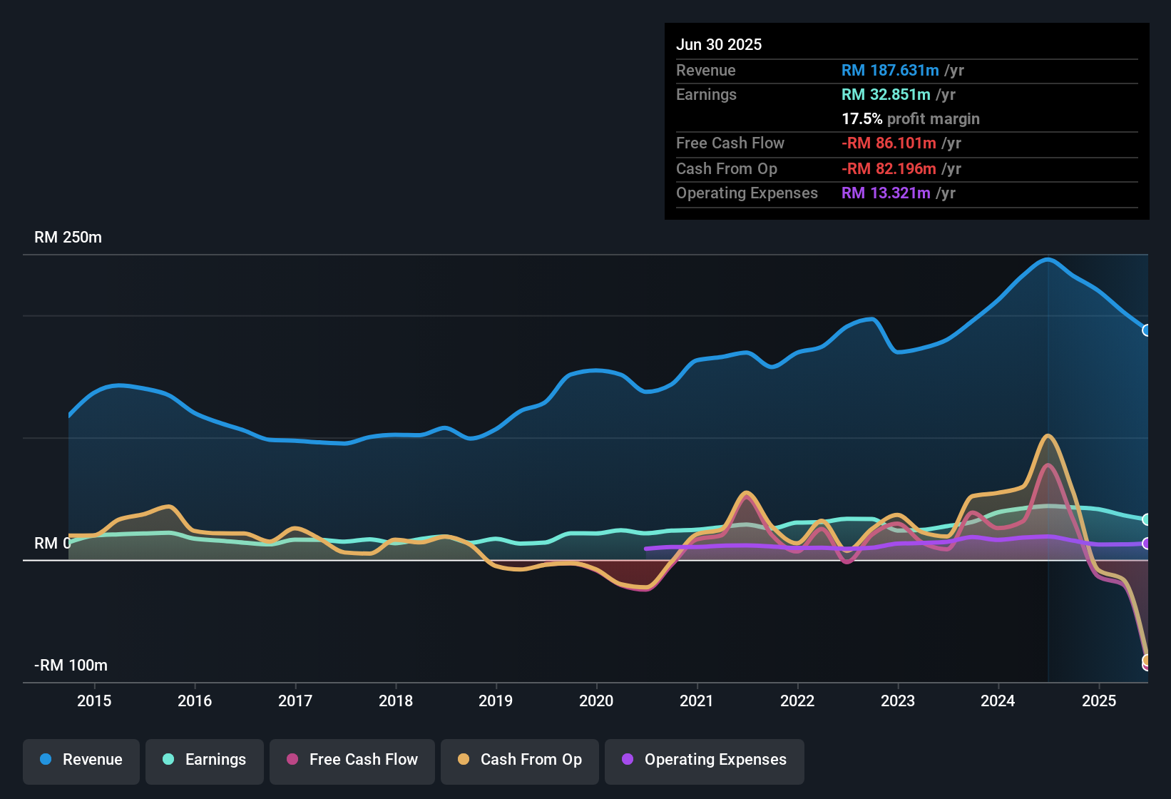Click the Operating Expenses label in tooltip
This screenshot has width=1171, height=799.
click(747, 193)
